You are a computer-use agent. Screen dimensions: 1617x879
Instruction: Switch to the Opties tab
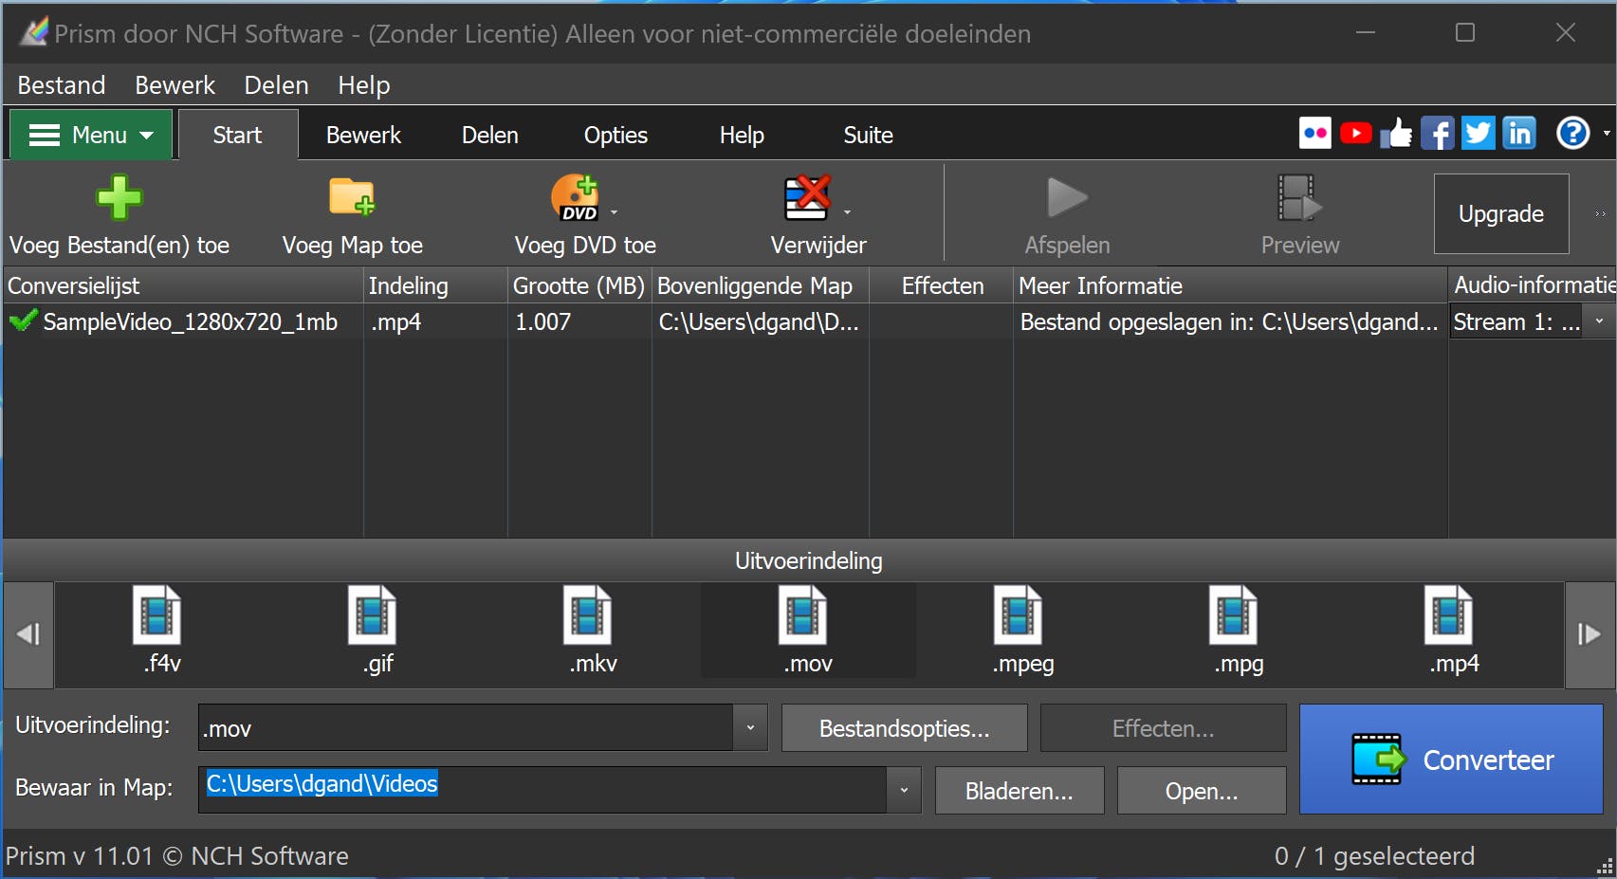[x=616, y=135]
